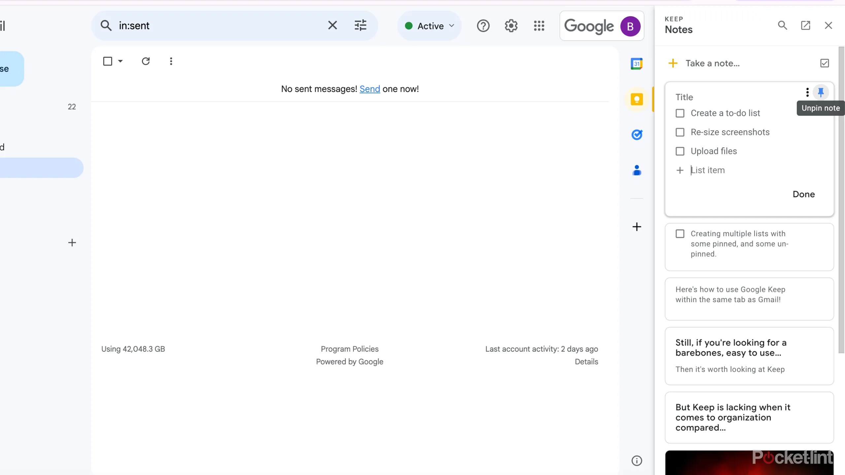845x475 pixels.
Task: Clear the in:sent search query
Action: [332, 25]
